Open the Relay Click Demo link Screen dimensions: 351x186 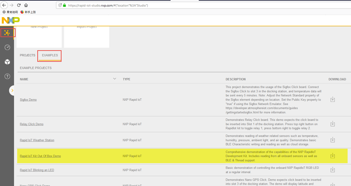click(32, 124)
